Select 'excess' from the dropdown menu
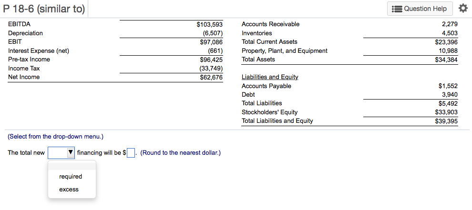472x210 pixels. tap(69, 190)
